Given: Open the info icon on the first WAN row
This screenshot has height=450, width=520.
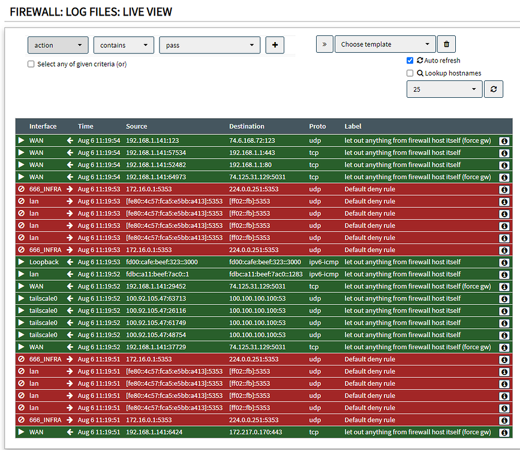Looking at the screenshot, I should (x=504, y=140).
